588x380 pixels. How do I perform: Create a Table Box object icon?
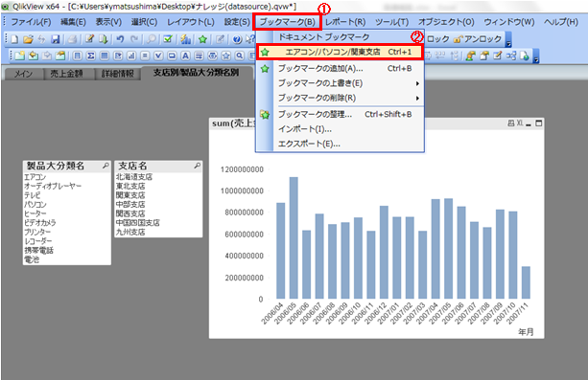[x=105, y=56]
